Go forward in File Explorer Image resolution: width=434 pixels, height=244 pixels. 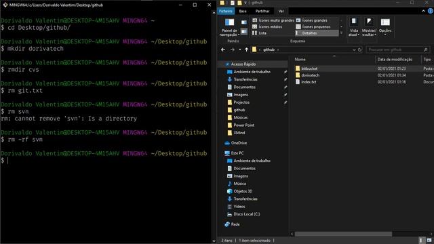click(232, 49)
